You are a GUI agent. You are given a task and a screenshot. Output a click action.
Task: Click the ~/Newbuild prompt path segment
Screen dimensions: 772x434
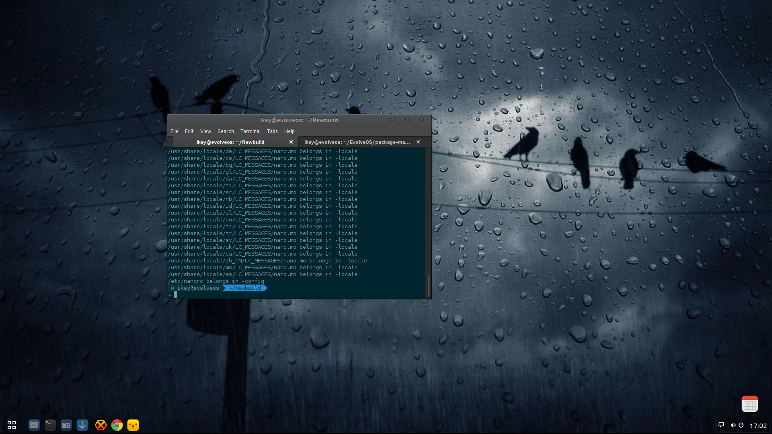click(244, 288)
